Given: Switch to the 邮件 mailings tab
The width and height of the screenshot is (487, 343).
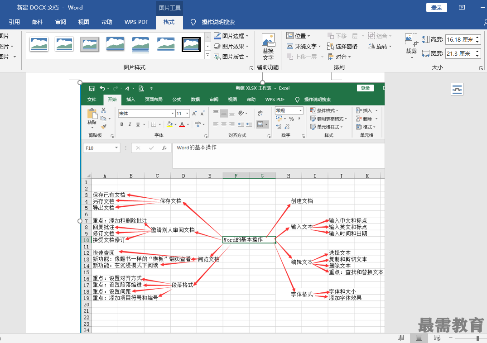Looking at the screenshot, I should point(38,22).
